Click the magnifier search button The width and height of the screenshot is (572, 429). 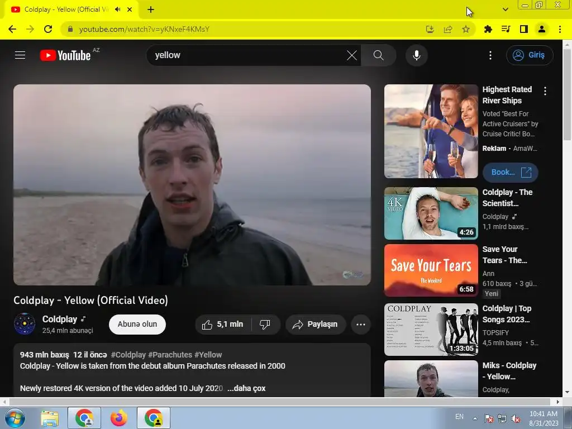click(379, 55)
